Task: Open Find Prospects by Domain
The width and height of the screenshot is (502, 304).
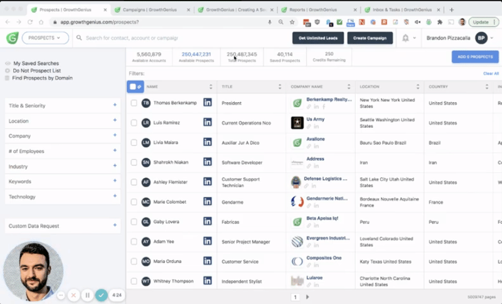Action: (42, 78)
